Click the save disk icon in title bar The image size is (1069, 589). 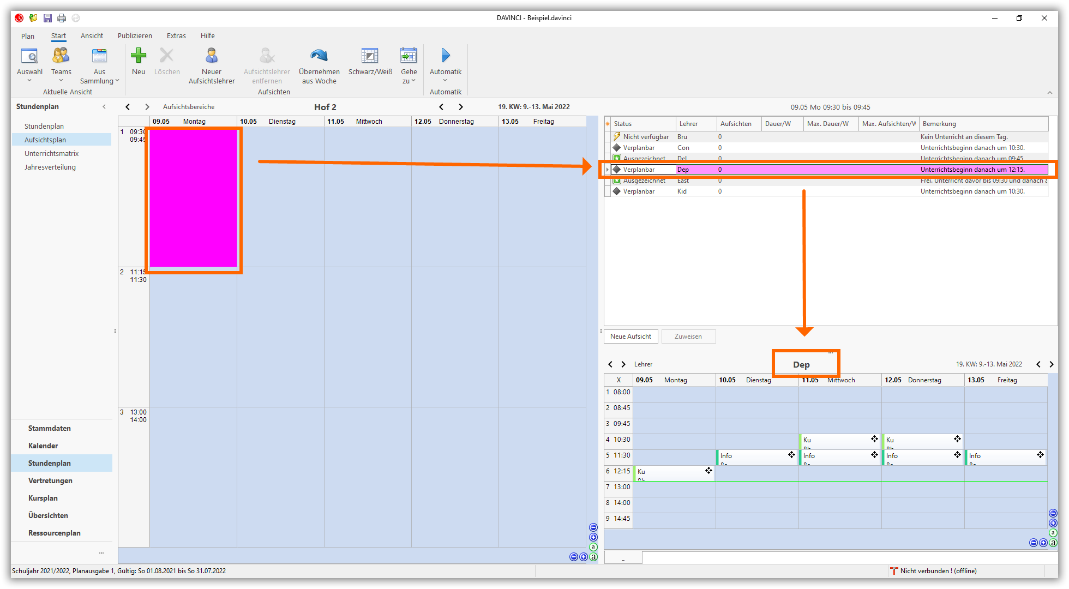pyautogui.click(x=47, y=18)
